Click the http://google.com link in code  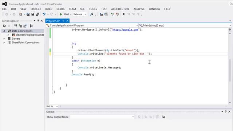pyautogui.click(x=125, y=29)
